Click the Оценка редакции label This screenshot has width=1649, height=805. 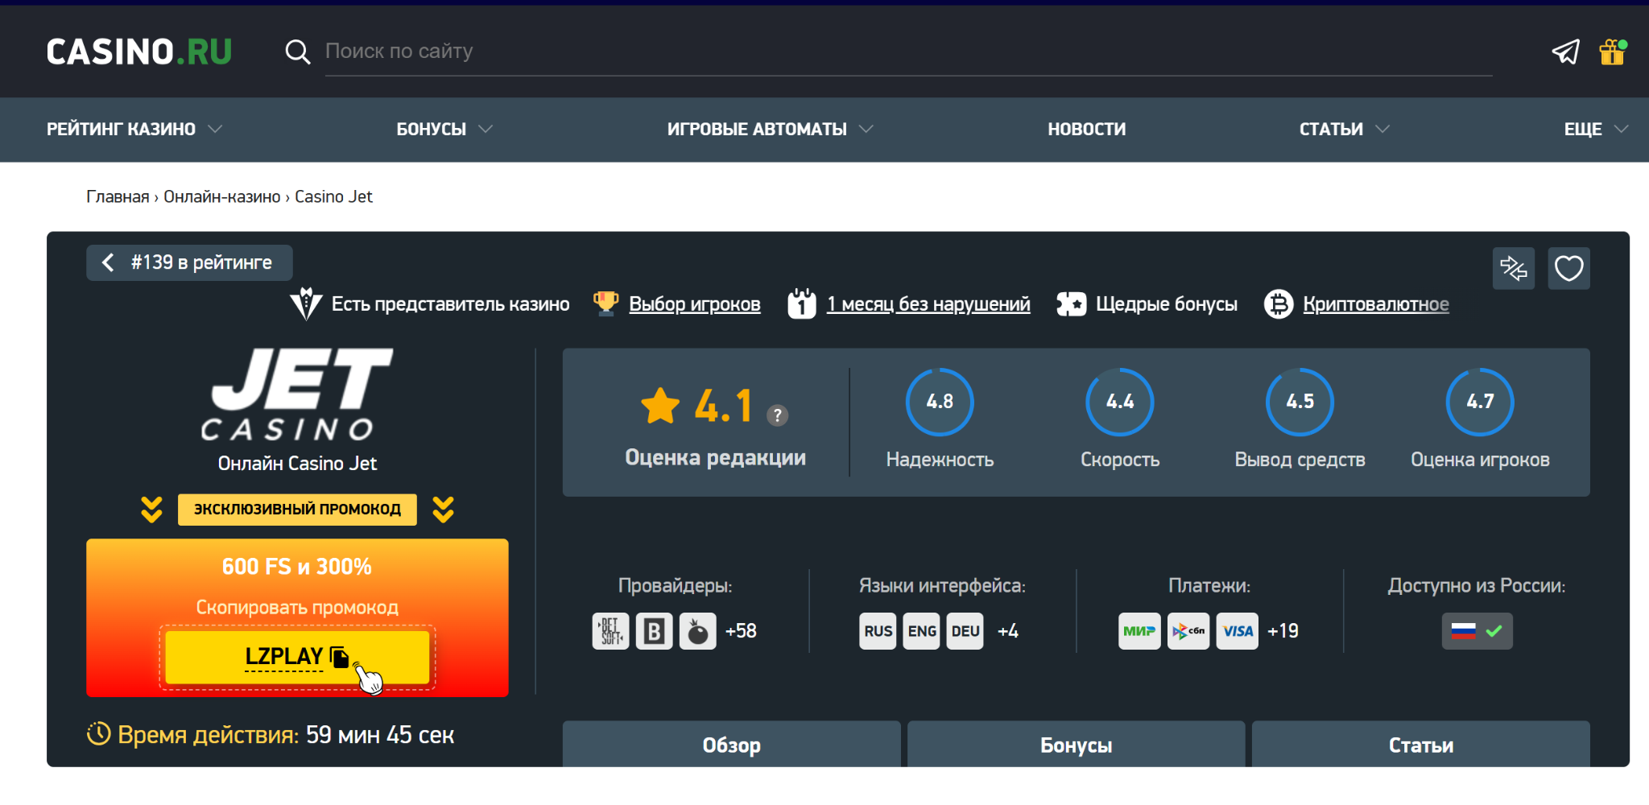pyautogui.click(x=715, y=457)
